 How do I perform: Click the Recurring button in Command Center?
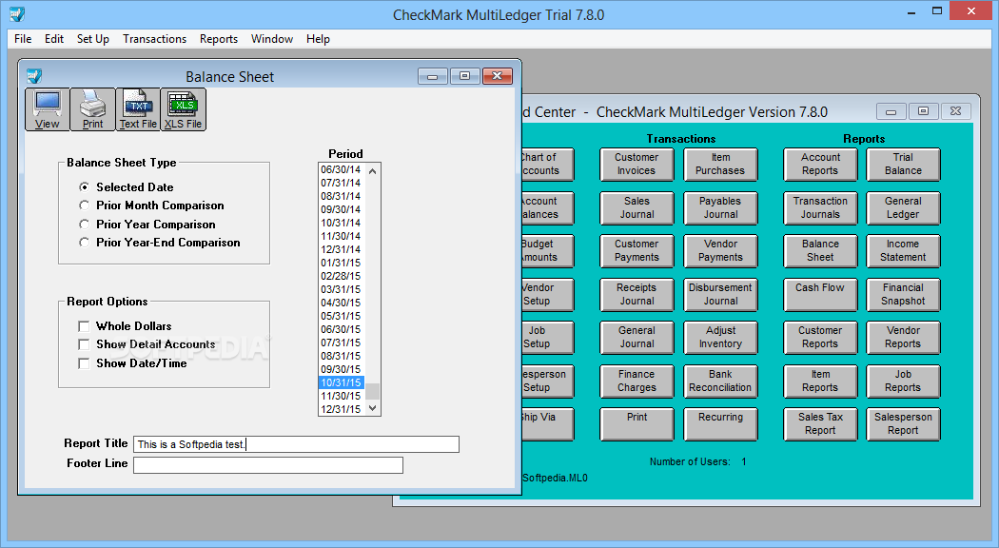coord(720,423)
